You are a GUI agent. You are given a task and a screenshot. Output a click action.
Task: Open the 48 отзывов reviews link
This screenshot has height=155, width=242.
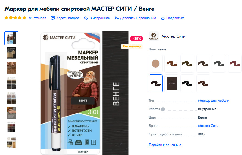(x=37, y=18)
